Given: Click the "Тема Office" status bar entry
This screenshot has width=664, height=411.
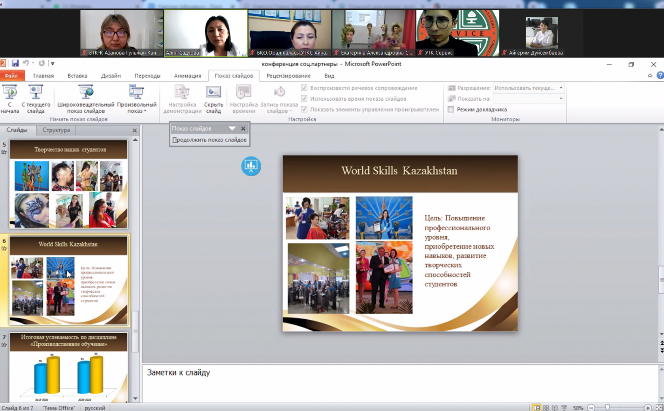Looking at the screenshot, I should coord(59,408).
